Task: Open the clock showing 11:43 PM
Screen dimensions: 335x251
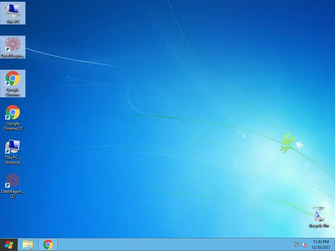Action: pos(321,244)
